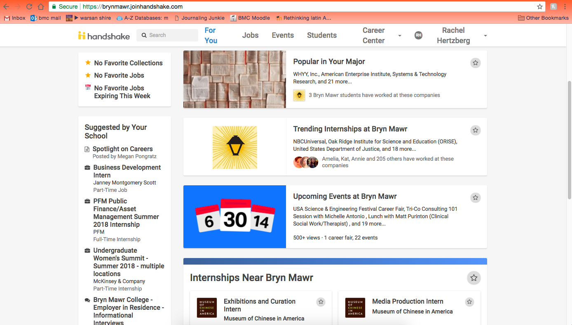Screen dimensions: 572x325
Task: Click the browser address bar URL
Action: coord(133,7)
